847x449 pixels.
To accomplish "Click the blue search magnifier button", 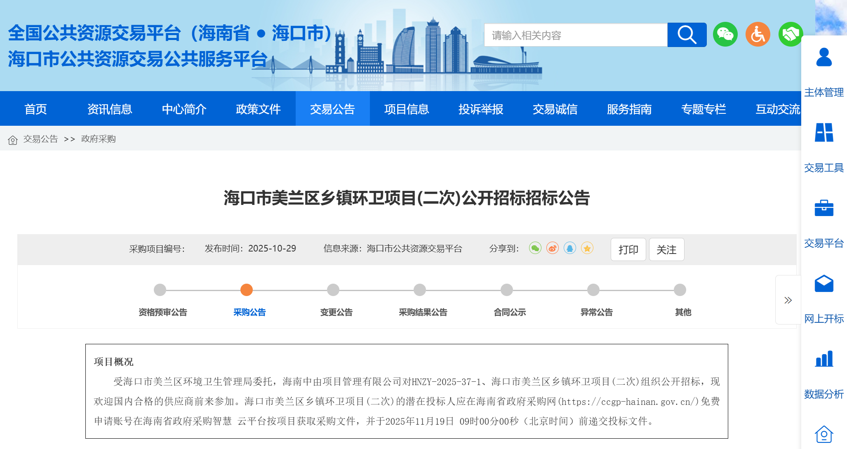I will click(x=687, y=35).
